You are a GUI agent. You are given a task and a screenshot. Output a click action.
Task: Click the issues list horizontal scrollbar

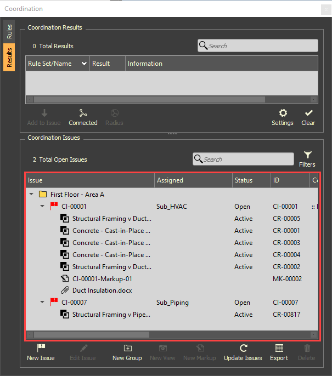(92, 334)
